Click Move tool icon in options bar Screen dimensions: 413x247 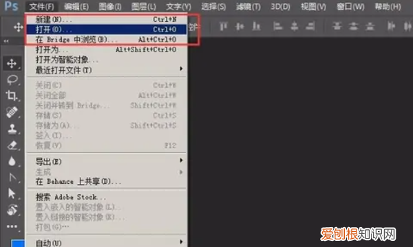[x=18, y=27]
